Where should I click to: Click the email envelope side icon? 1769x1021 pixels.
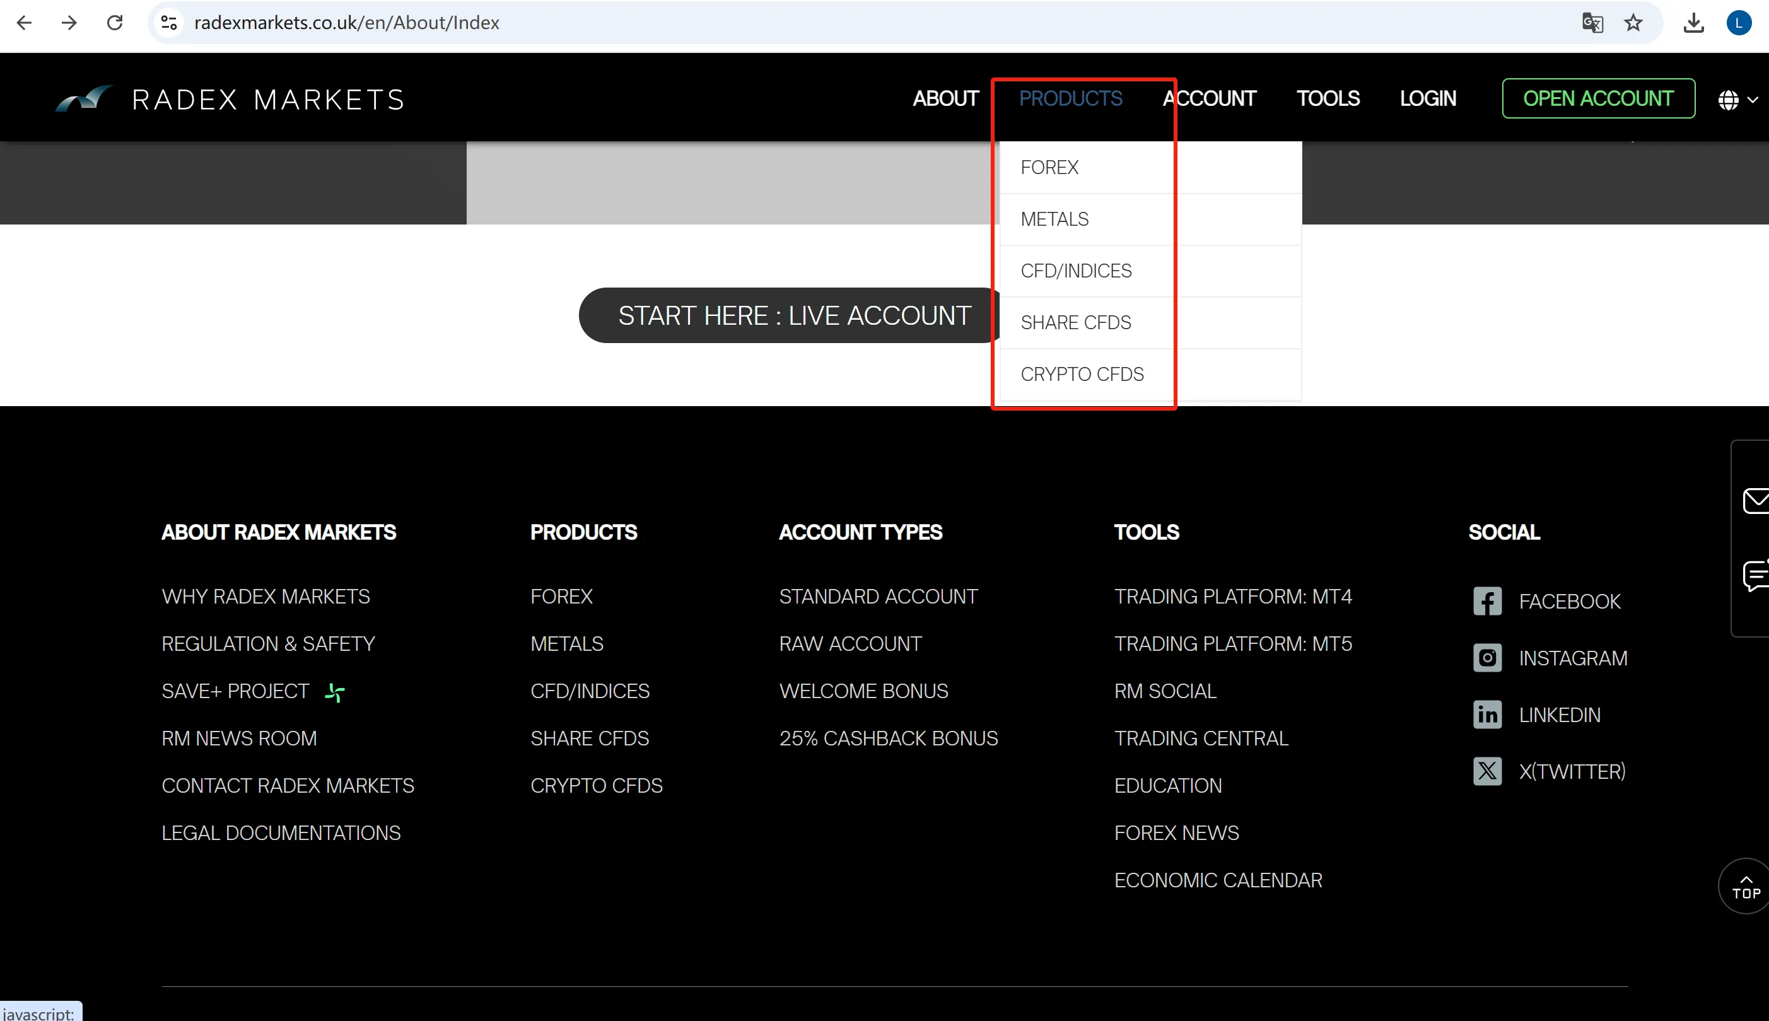click(x=1756, y=501)
